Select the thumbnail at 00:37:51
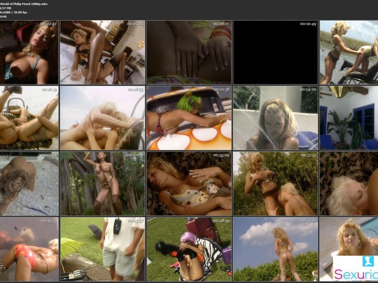This screenshot has height=283, width=378. [x=275, y=183]
